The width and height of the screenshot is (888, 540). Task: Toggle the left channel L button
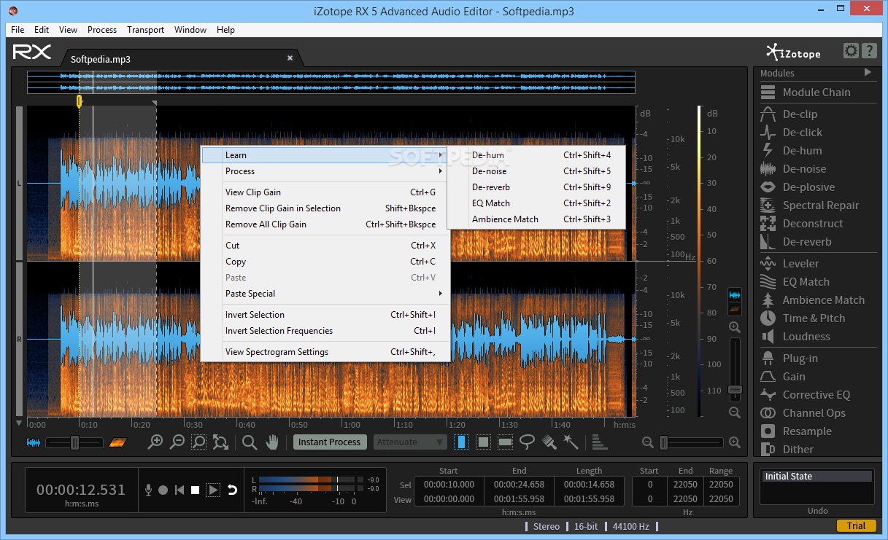click(x=19, y=184)
